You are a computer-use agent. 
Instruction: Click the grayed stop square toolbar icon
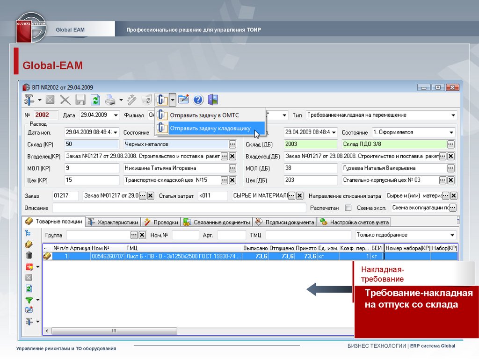pos(50,100)
